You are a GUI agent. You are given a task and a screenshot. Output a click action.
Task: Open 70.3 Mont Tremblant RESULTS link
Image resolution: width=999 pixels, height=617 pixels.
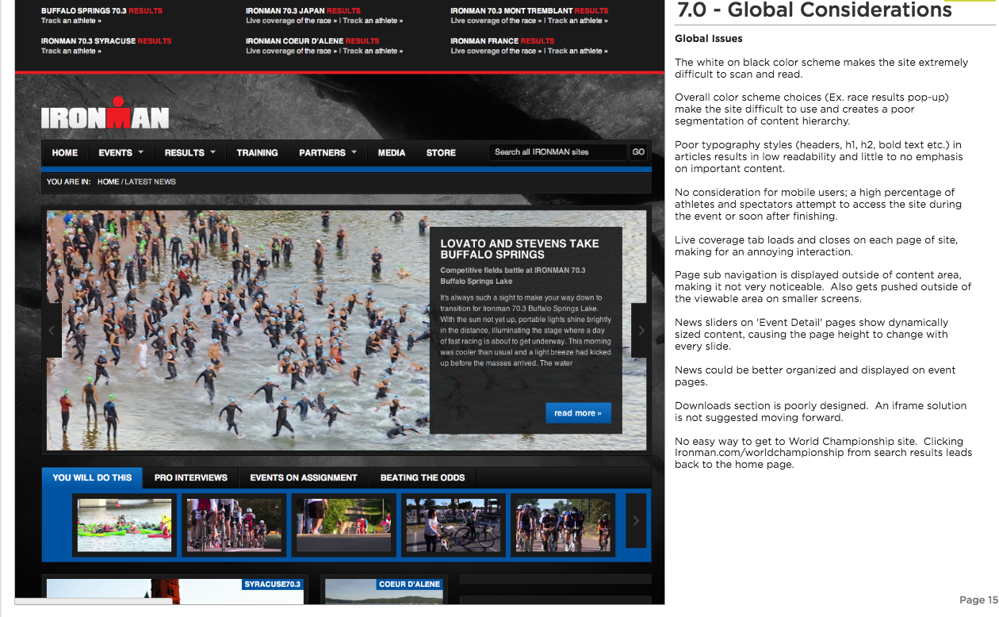(x=591, y=11)
